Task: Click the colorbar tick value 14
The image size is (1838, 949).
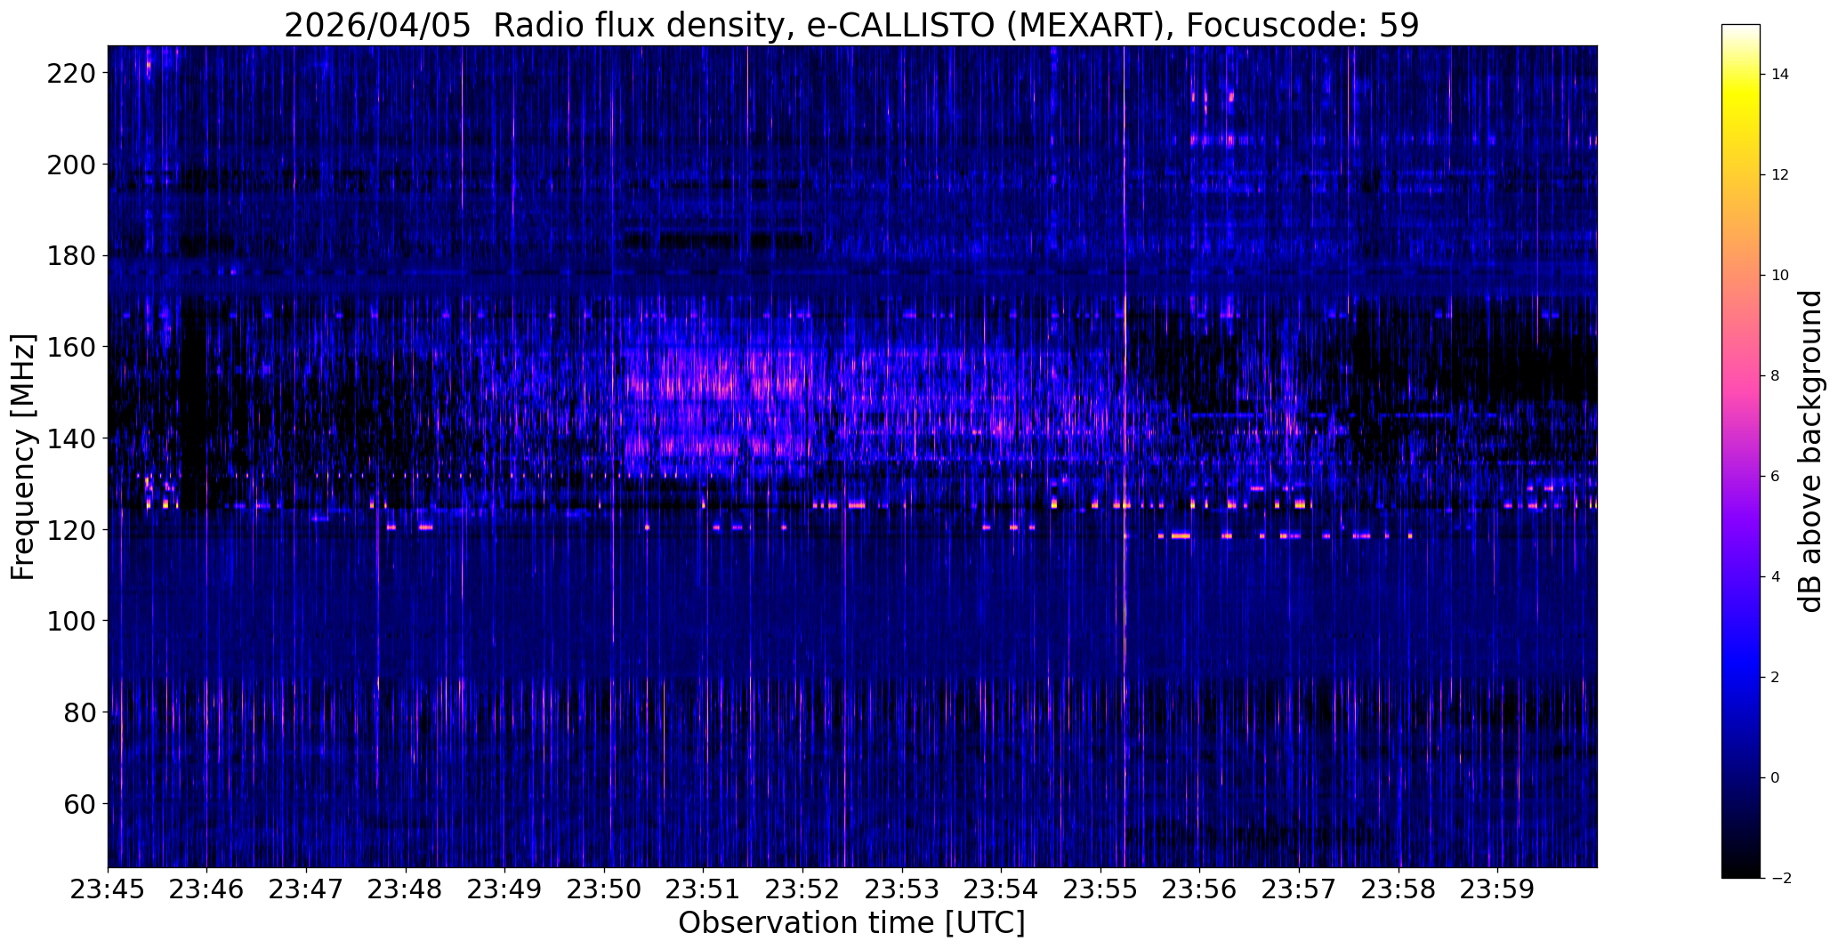Action: [x=1780, y=75]
